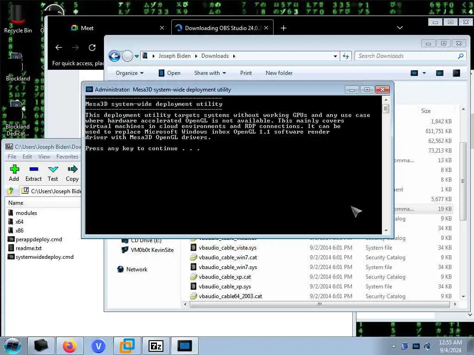The image size is (474, 355).
Task: Expand the address bar history dropdown
Action: click(x=335, y=56)
